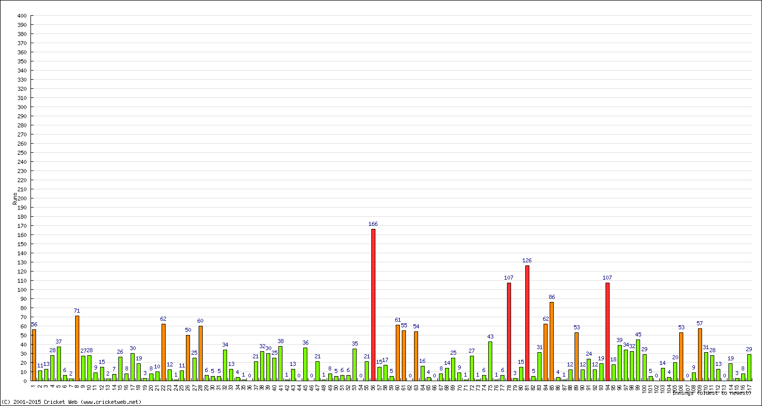
Task: Click the 35 value label above green bar
Action: (355, 344)
